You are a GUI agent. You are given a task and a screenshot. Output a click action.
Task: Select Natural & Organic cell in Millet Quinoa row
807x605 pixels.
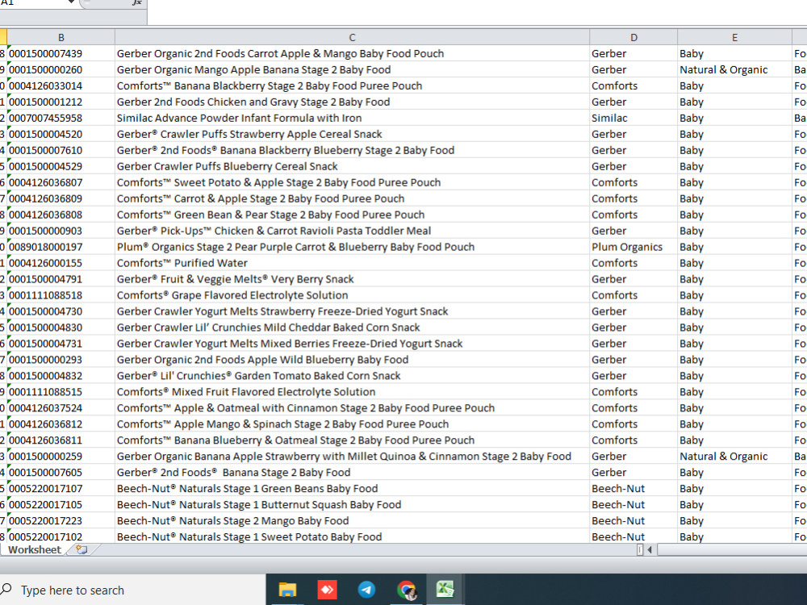pos(734,457)
